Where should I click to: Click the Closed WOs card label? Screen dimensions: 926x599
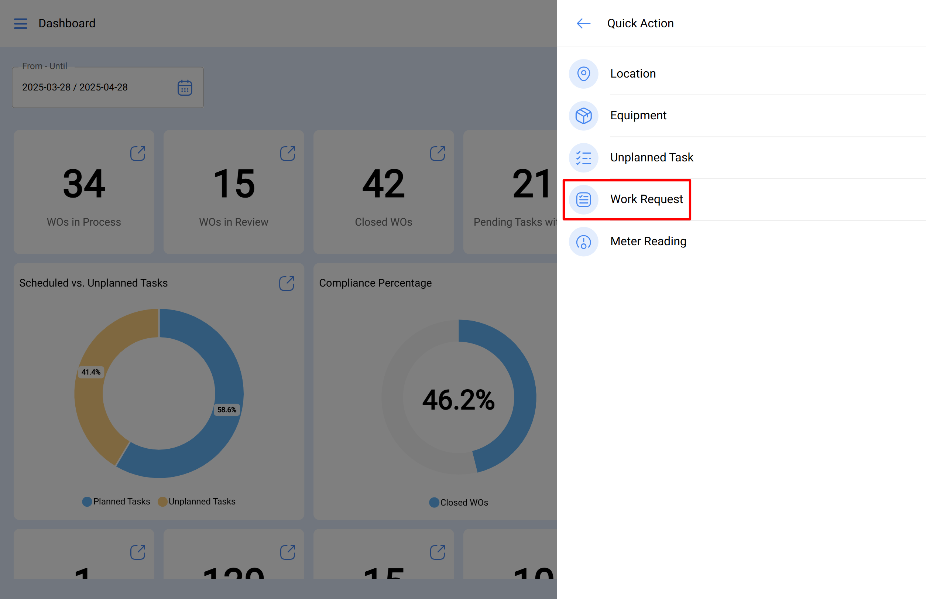pos(384,222)
